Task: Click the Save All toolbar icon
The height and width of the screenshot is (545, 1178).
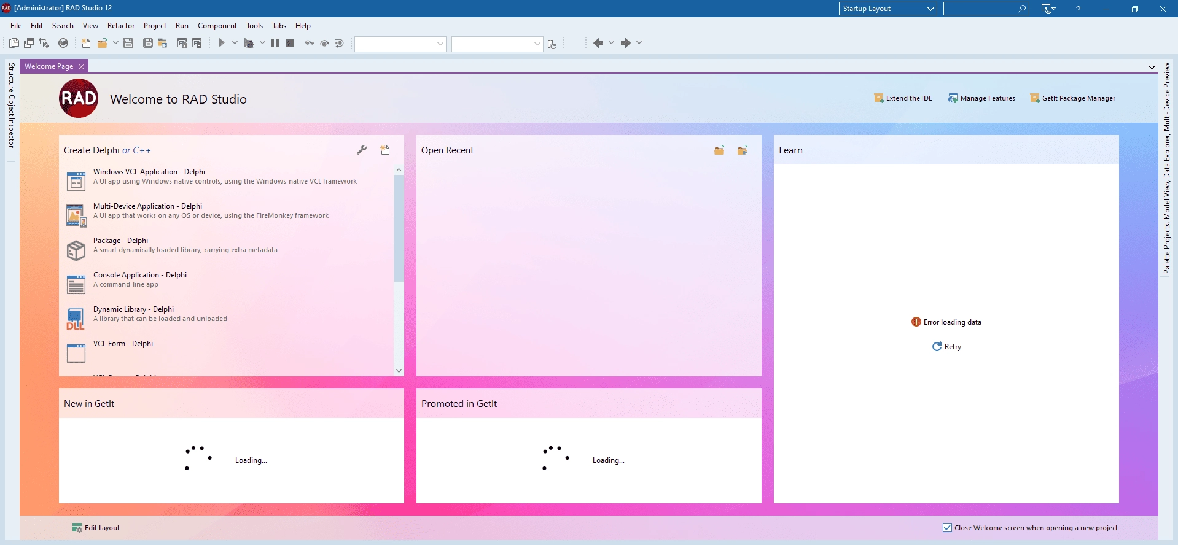Action: click(x=148, y=43)
